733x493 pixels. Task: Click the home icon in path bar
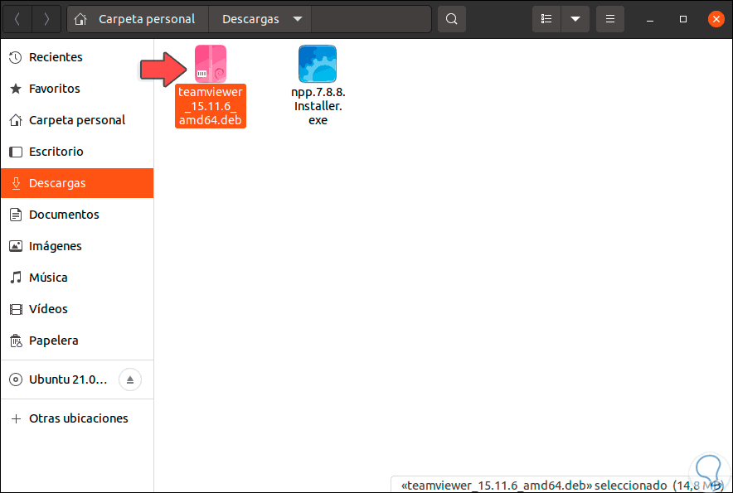(x=80, y=19)
